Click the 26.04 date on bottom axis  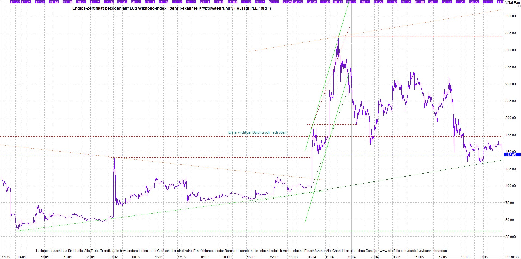point(375,257)
